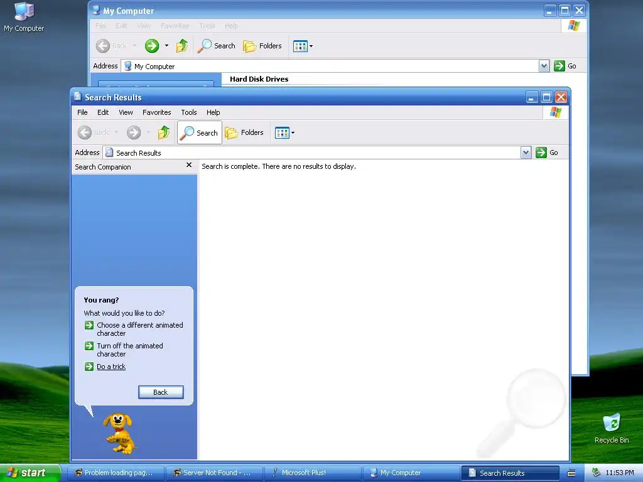Close the Search Companion pane

pyautogui.click(x=188, y=165)
